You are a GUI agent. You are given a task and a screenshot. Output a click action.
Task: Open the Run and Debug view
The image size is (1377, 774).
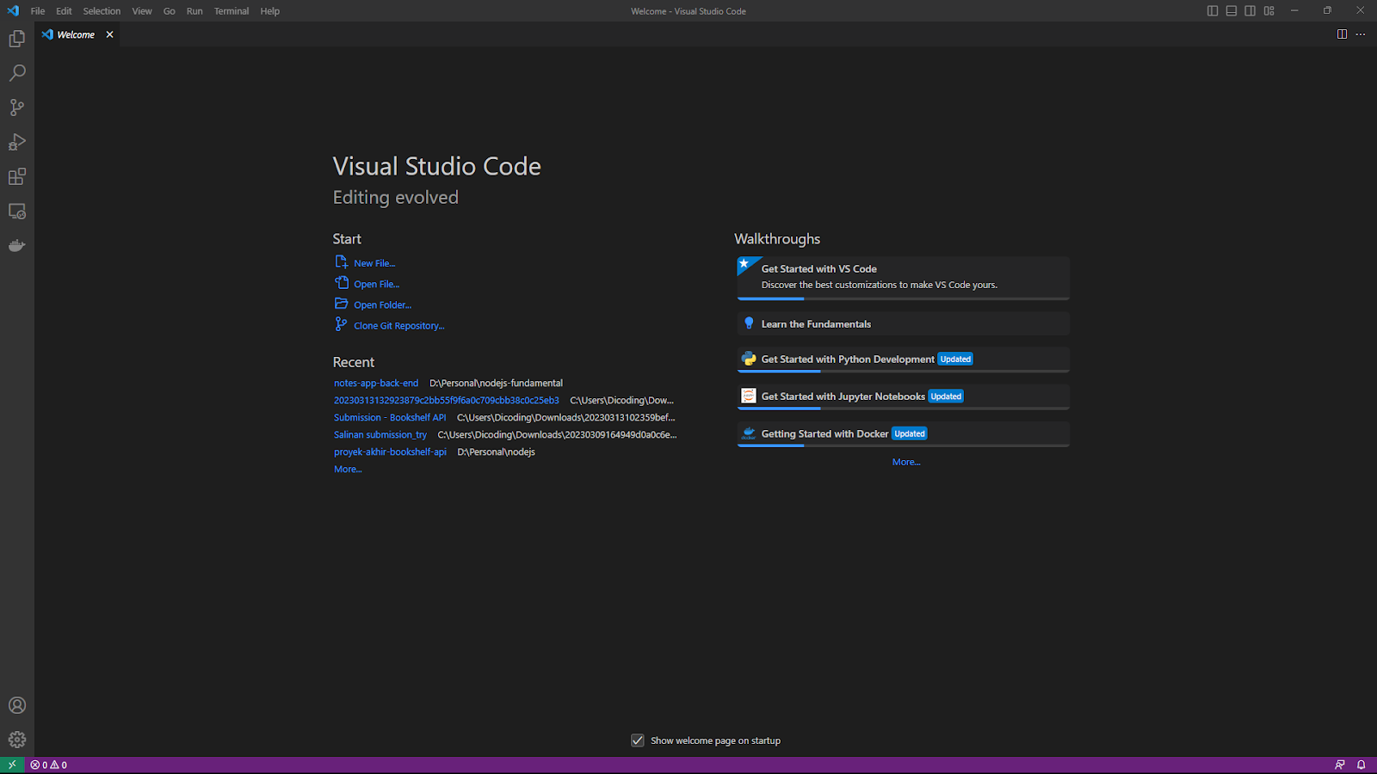pos(17,142)
